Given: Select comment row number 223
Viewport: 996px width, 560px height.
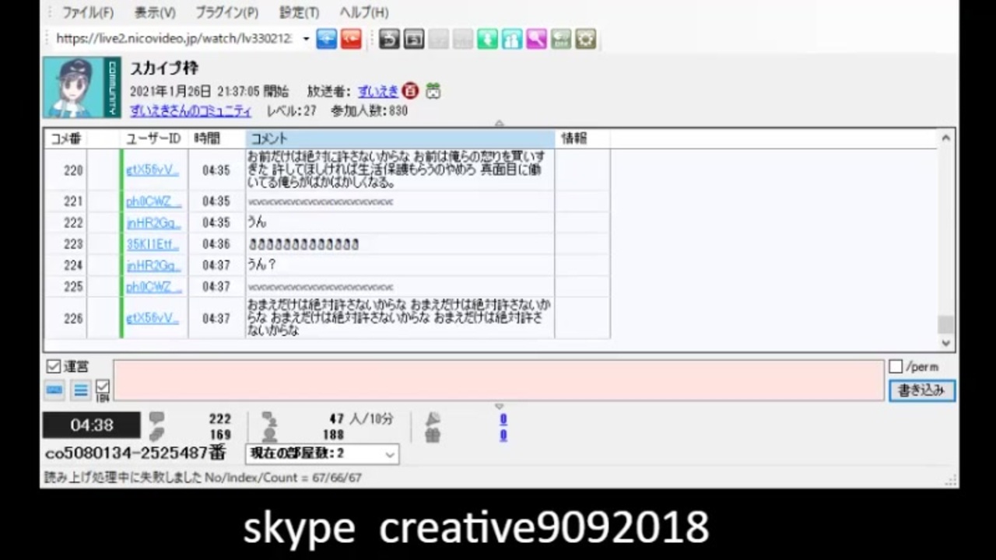Looking at the screenshot, I should pos(73,244).
